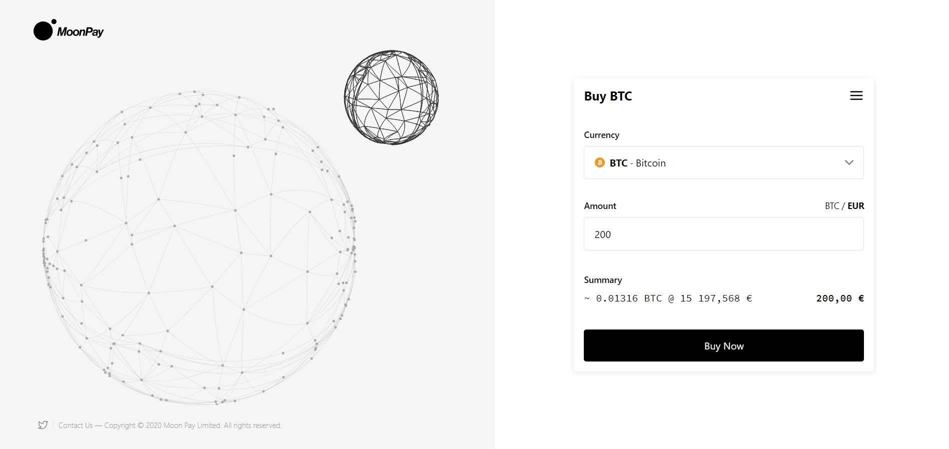Click the Bitcoin currency icon
Viewport: 949px width, 449px height.
pos(599,162)
